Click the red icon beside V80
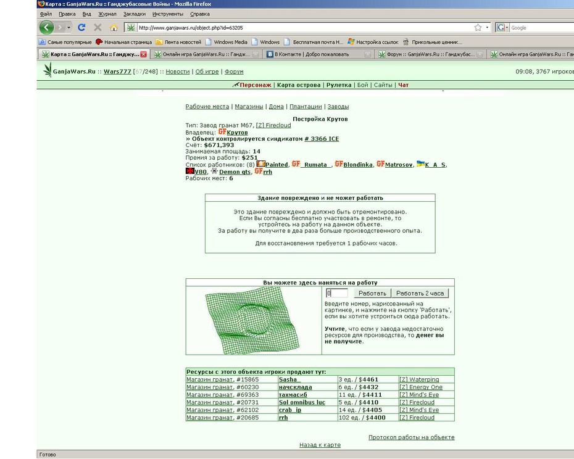574x459 pixels. click(189, 171)
